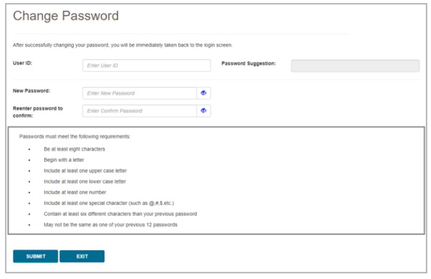Viewport: 431px width, 279px height.
Task: Select the Enter Confirm Password input
Action: [x=140, y=111]
